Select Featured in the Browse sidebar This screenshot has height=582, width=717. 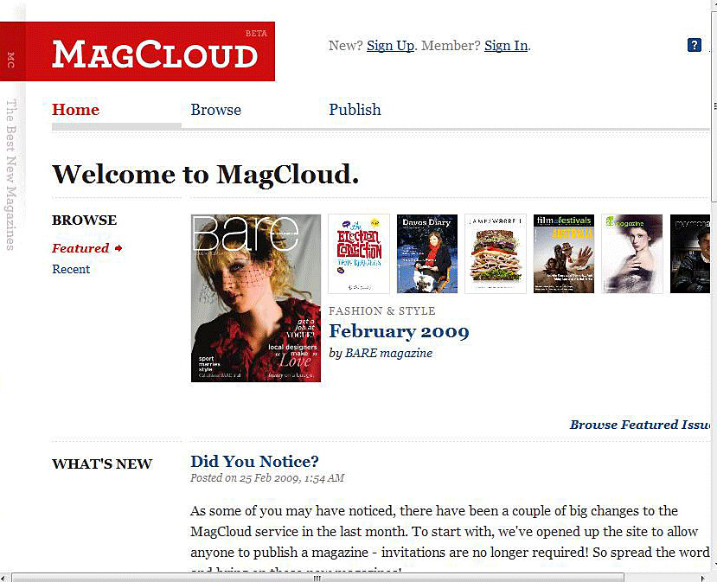tap(80, 248)
